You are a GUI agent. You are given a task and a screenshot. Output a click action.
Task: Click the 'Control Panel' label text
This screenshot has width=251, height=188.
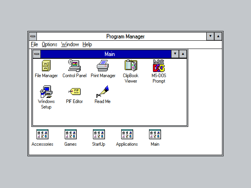coord(75,76)
